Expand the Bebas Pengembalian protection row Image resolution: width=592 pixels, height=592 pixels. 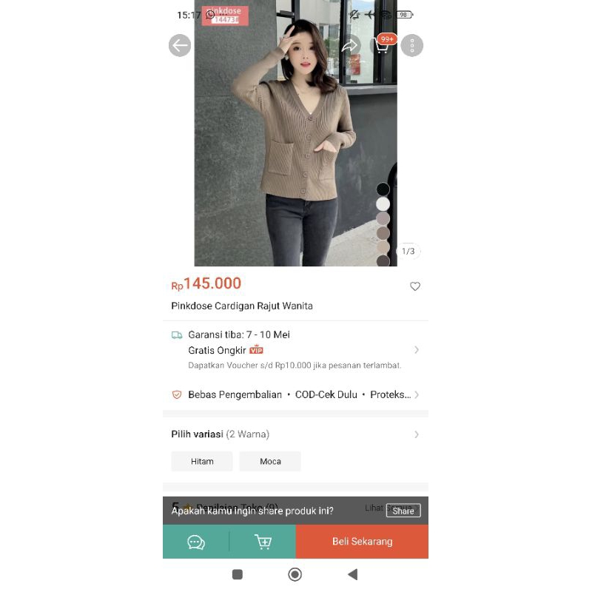click(x=295, y=395)
